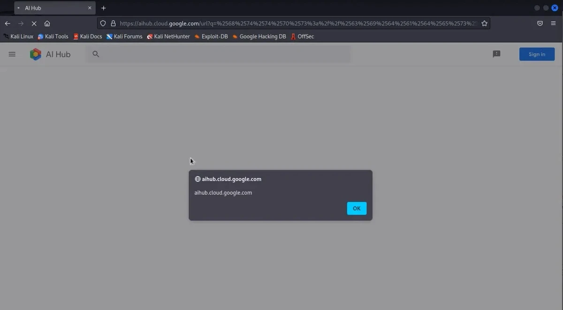This screenshot has height=310, width=563.
Task: Open Exploit-DB bookmark
Action: (211, 37)
